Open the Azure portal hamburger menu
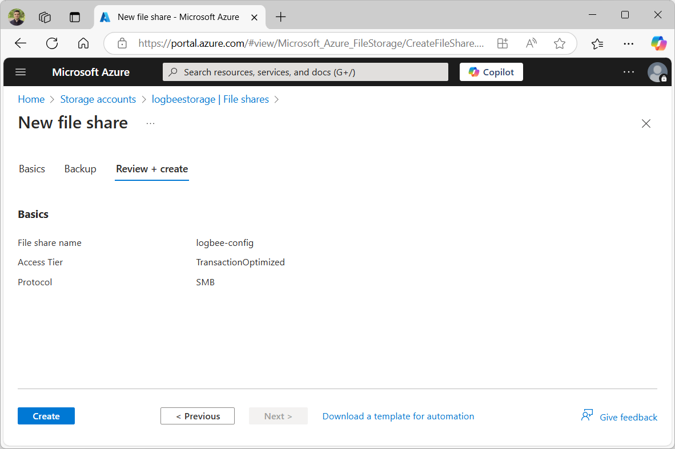The height and width of the screenshot is (449, 675). tap(21, 72)
